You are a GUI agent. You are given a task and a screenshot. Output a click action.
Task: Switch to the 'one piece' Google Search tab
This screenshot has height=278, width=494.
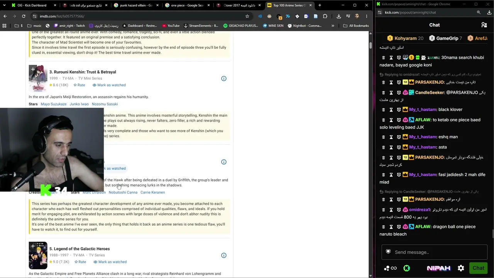coord(188,5)
